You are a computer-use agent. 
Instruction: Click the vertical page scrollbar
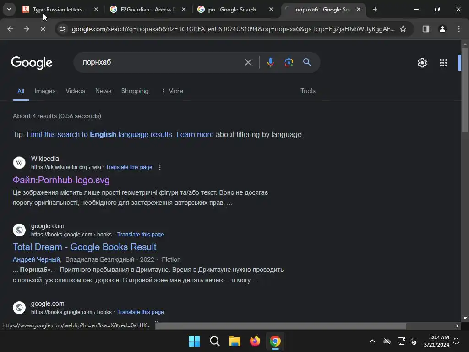465,90
